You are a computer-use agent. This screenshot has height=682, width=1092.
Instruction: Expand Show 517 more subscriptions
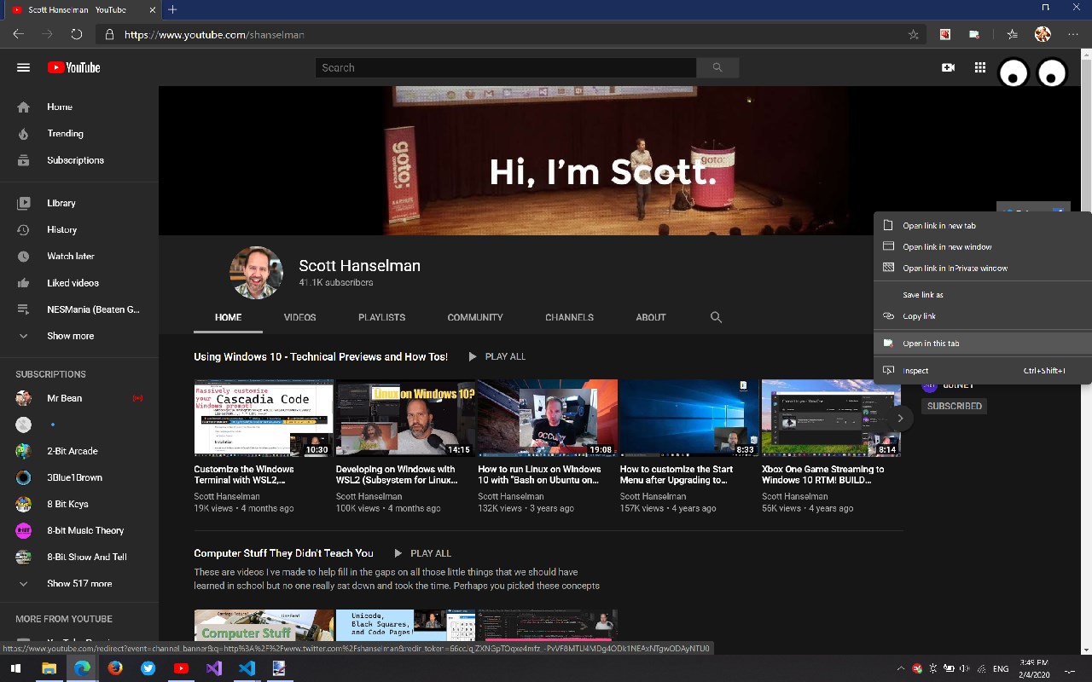tap(78, 584)
